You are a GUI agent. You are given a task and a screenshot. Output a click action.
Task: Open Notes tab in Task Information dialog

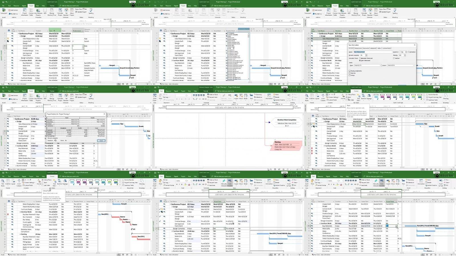(x=379, y=48)
